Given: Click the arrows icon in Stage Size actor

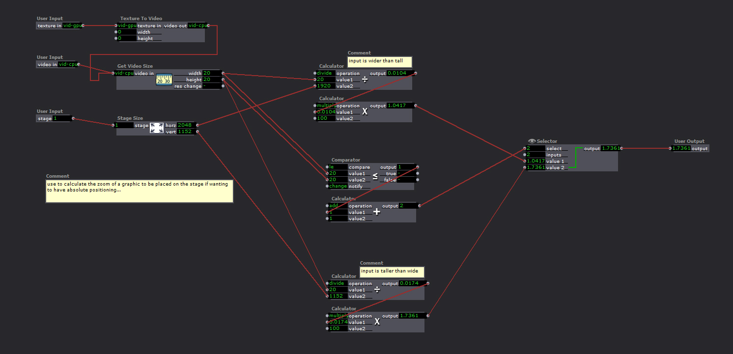Looking at the screenshot, I should [x=157, y=128].
